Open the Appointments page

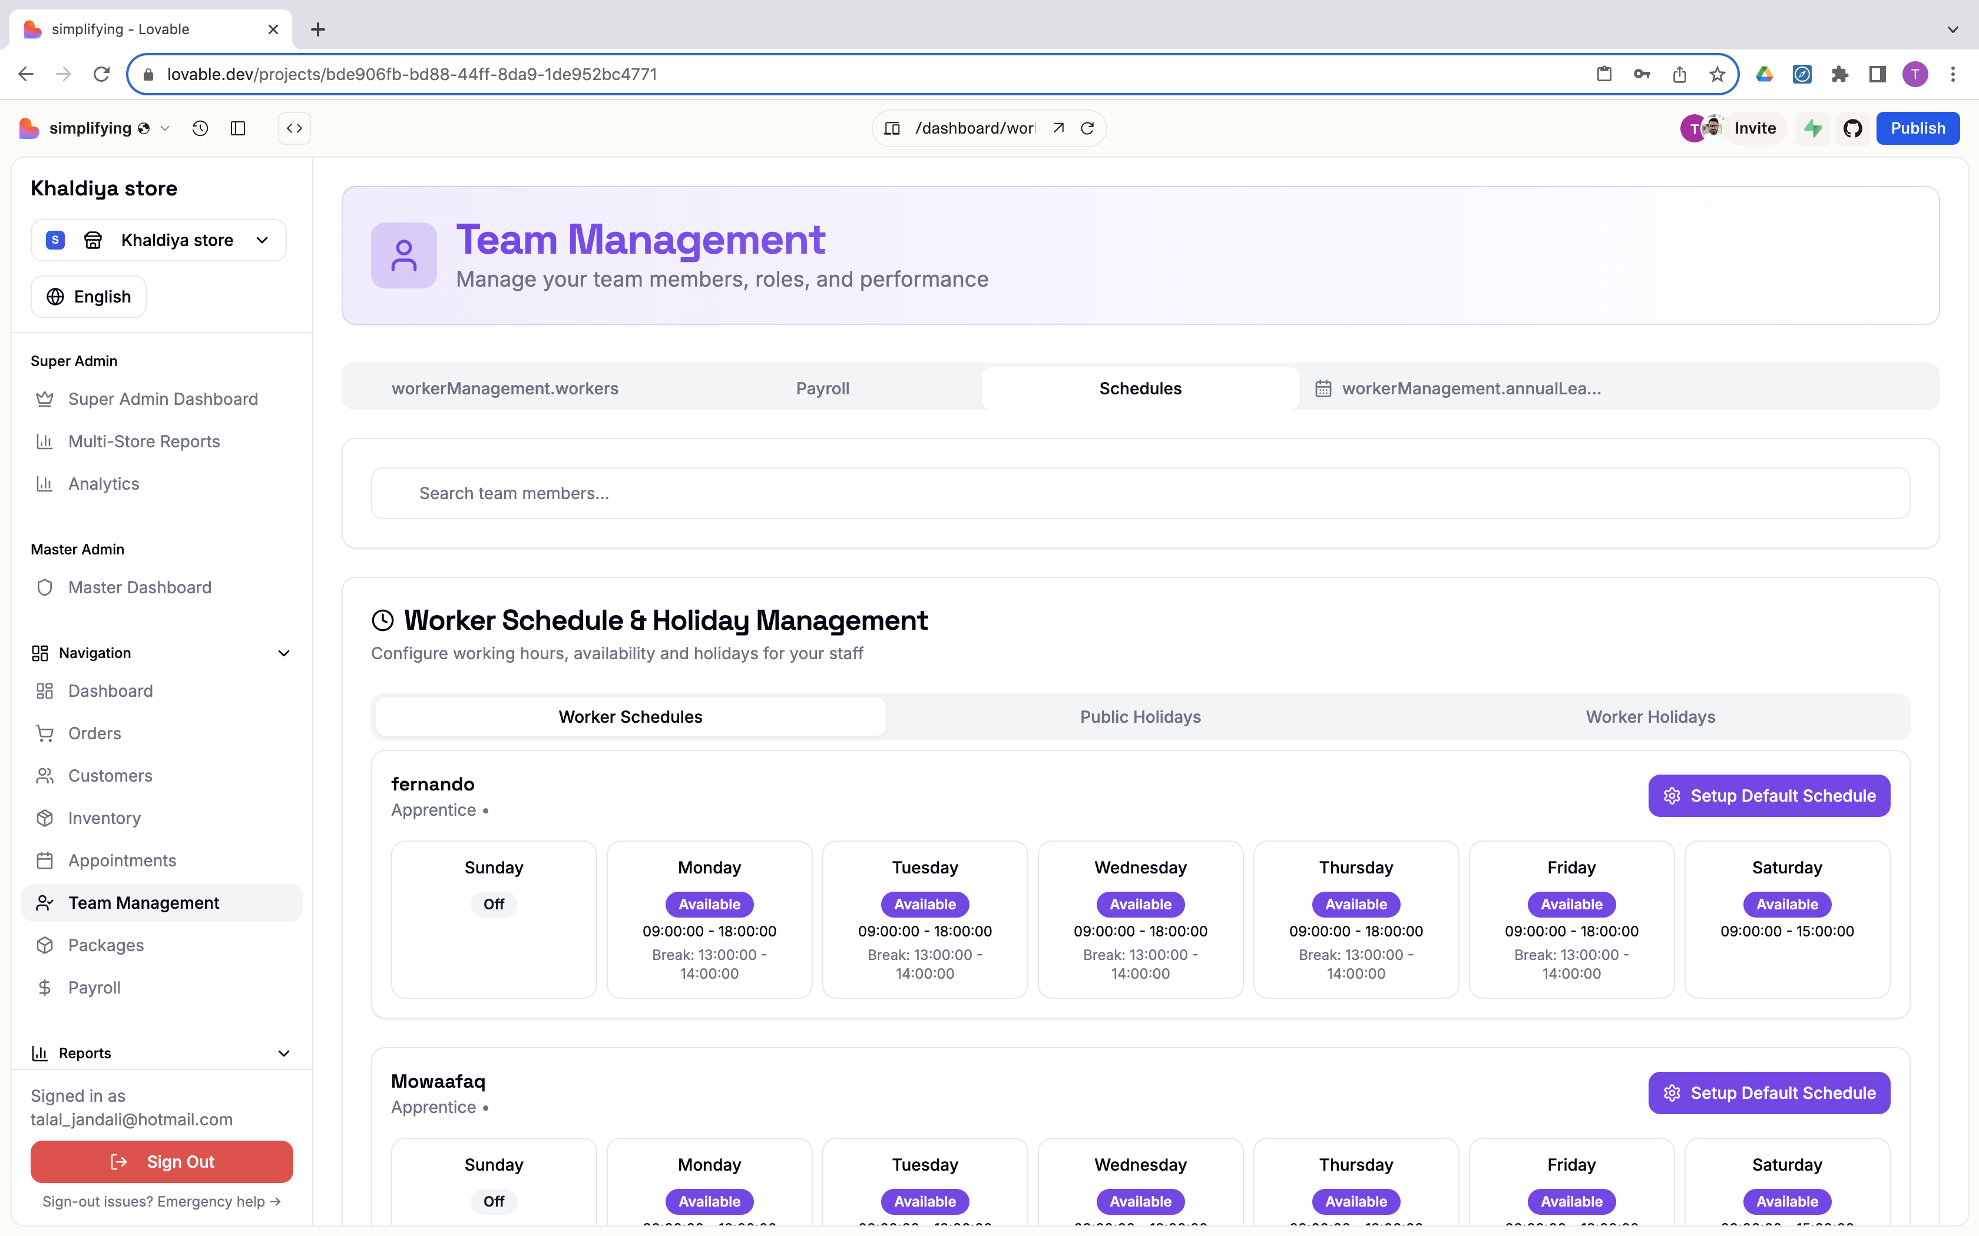[162, 860]
